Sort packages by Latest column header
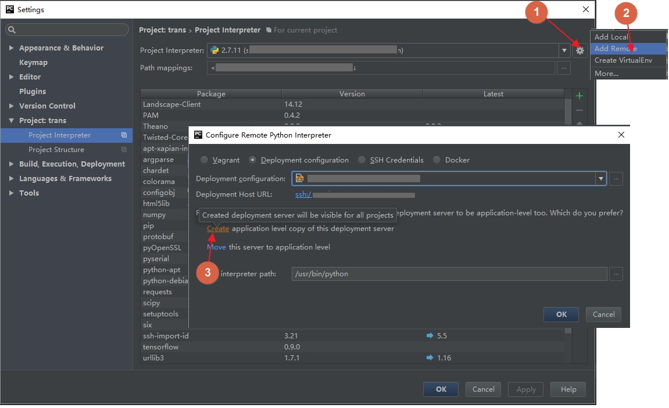 (x=493, y=93)
